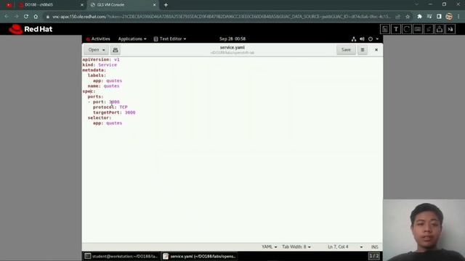
Task: Click the 'targetPort: 3000' line
Action: tap(114, 112)
